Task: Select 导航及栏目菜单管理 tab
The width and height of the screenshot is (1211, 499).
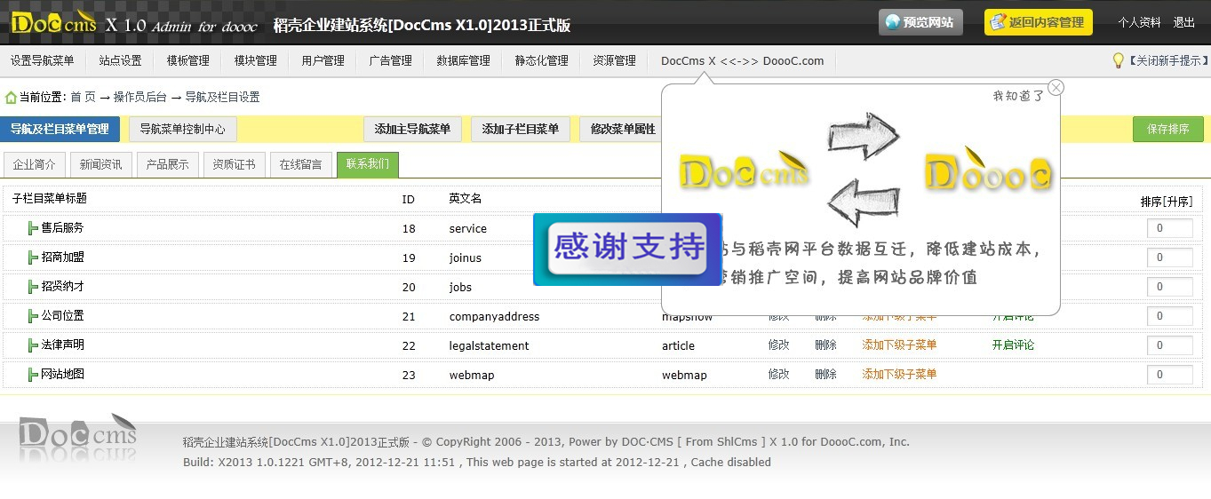Action: pos(60,129)
